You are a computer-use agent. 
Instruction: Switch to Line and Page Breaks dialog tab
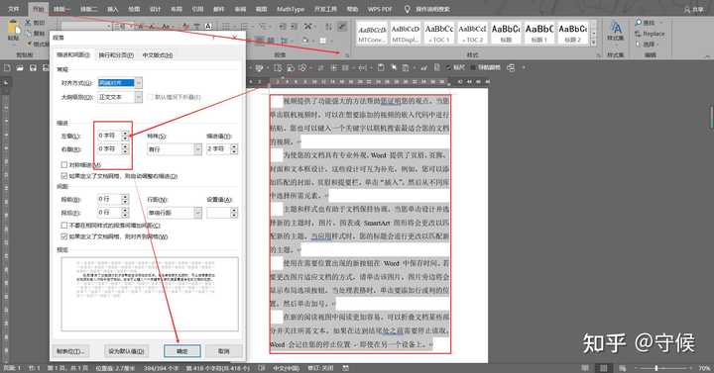[x=116, y=55]
